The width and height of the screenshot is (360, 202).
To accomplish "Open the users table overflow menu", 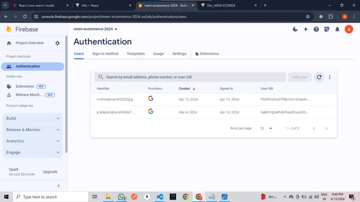I will pos(330,77).
